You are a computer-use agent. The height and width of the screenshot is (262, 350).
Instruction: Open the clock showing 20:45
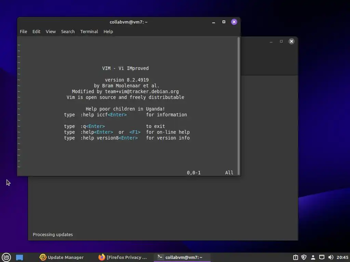[x=342, y=257]
